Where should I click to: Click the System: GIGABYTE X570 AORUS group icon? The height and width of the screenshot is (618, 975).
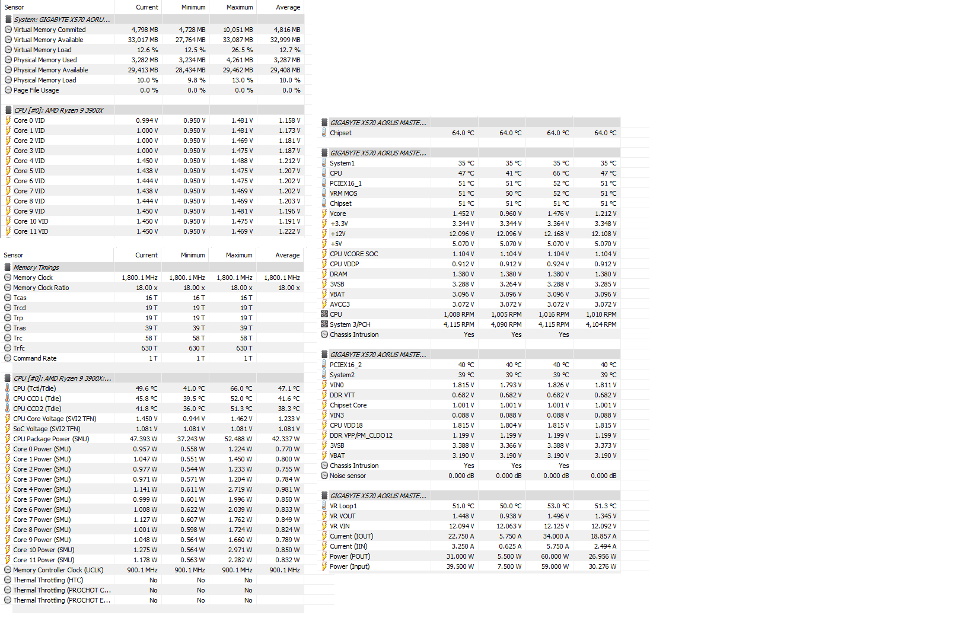coord(8,20)
